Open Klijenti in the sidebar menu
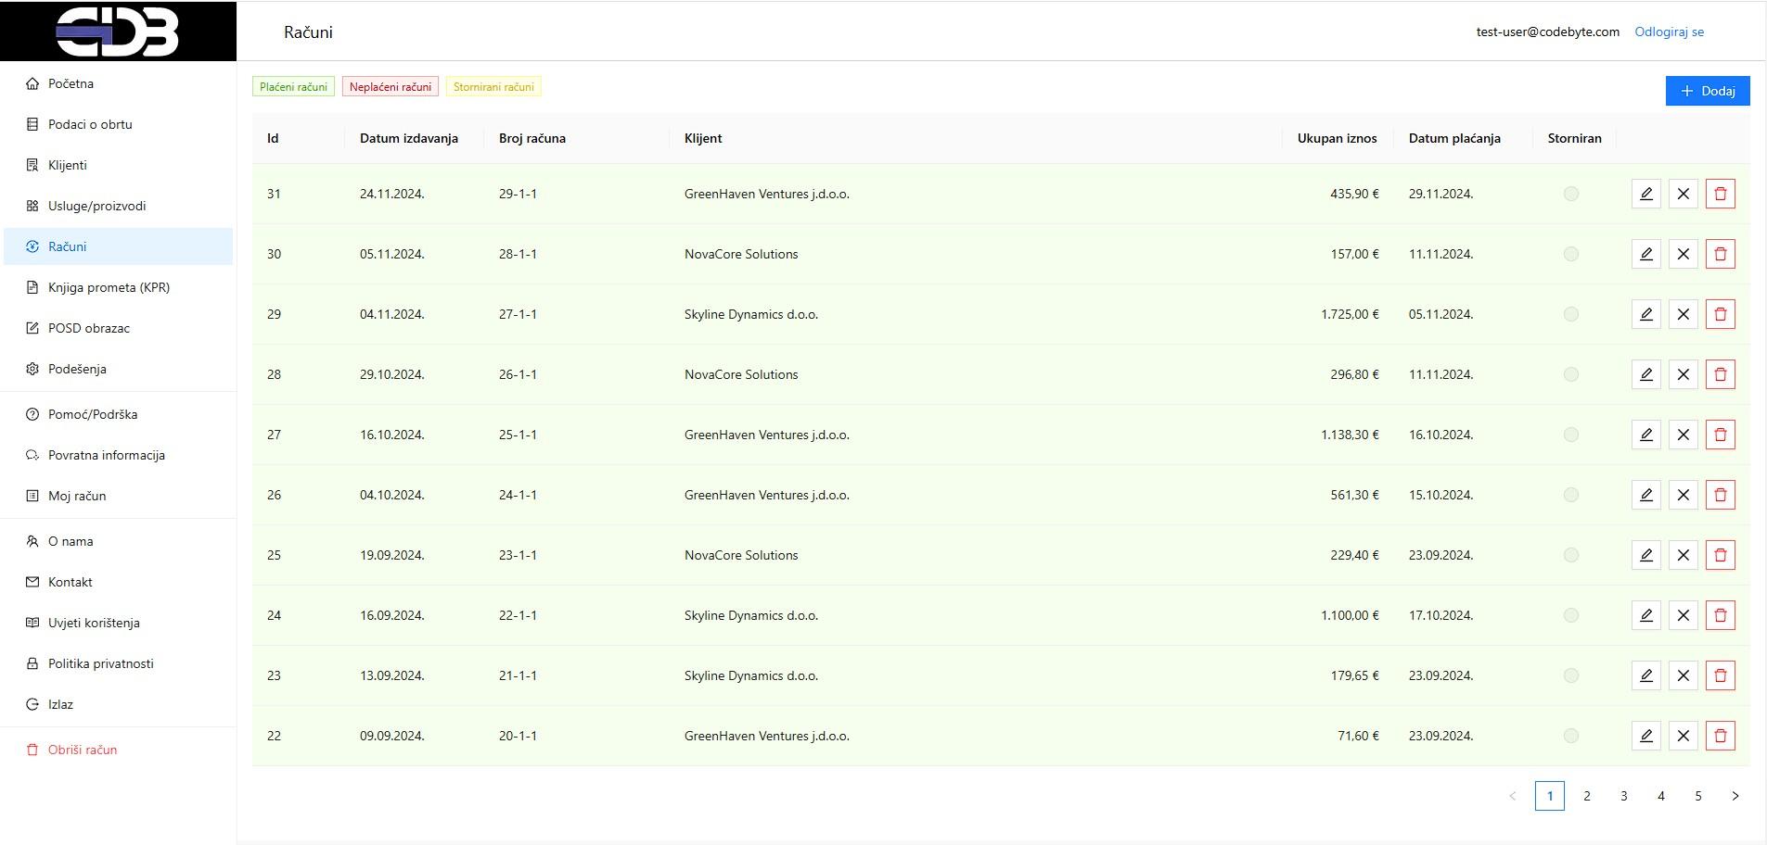The width and height of the screenshot is (1767, 845). (68, 165)
